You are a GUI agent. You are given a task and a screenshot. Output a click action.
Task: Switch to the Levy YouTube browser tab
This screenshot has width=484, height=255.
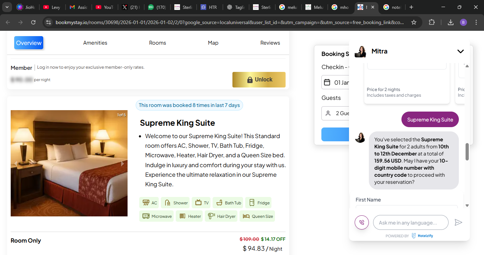click(52, 7)
